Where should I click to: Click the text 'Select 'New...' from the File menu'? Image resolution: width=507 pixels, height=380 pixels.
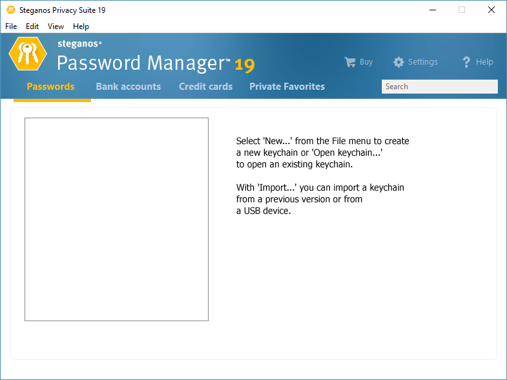click(x=304, y=141)
